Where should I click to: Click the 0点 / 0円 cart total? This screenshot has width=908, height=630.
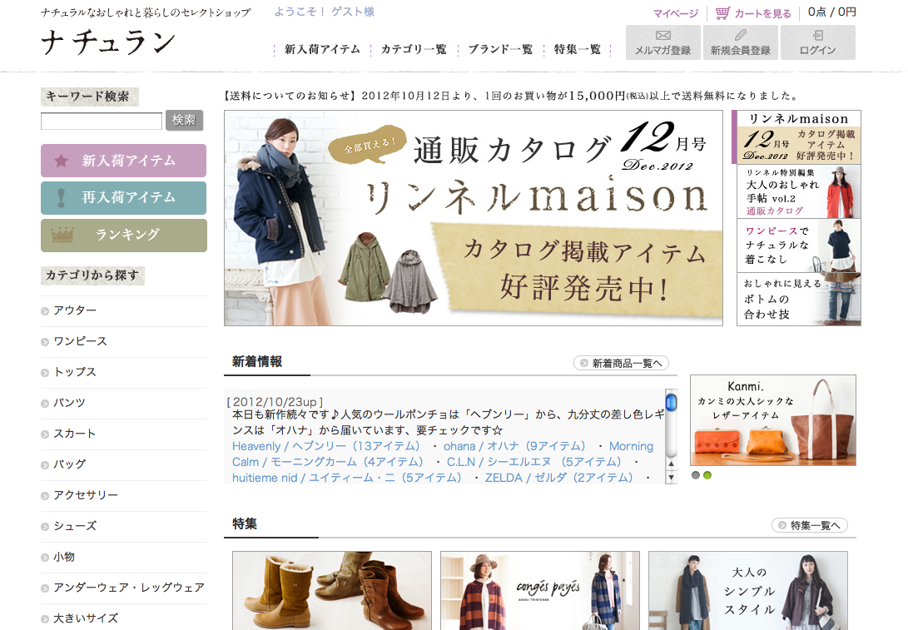point(831,12)
